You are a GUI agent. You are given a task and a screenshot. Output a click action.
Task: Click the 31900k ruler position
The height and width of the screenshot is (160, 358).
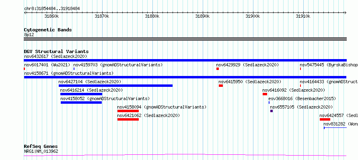(x=253, y=16)
